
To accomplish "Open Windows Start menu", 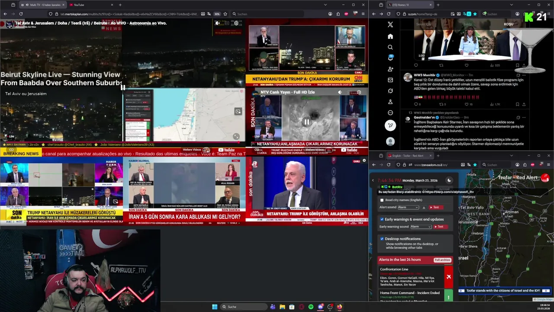I will [x=215, y=307].
